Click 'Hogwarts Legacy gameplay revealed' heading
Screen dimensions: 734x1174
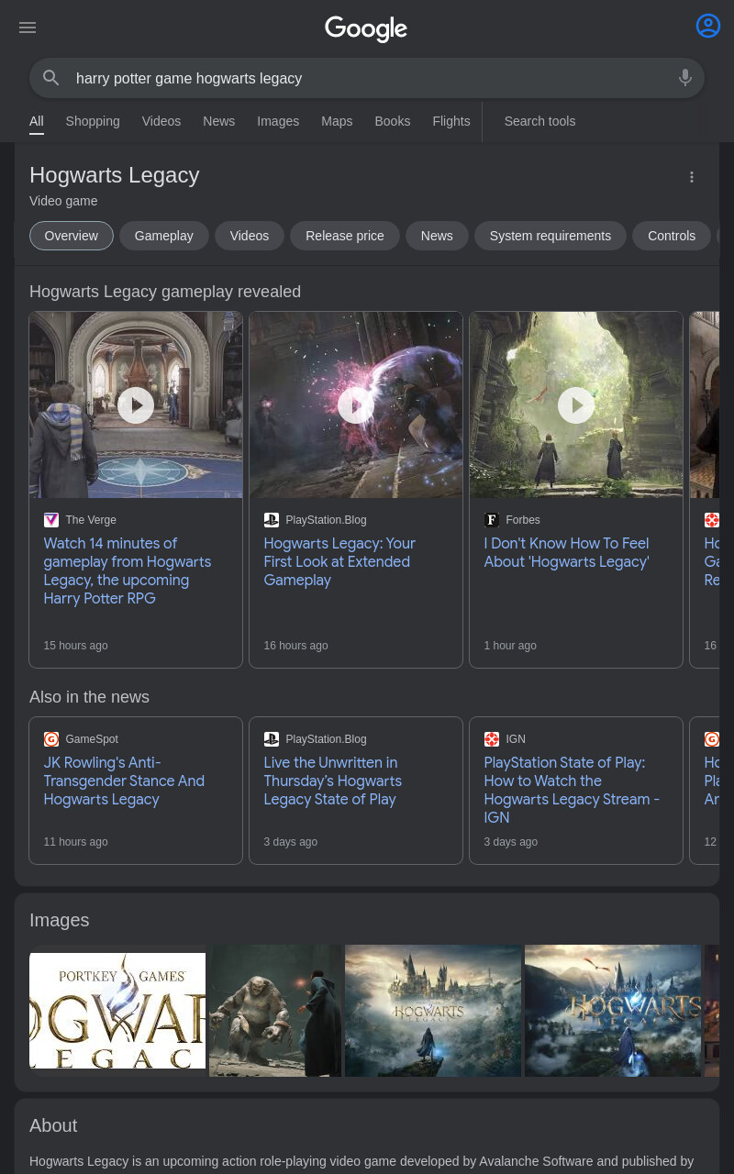(165, 292)
